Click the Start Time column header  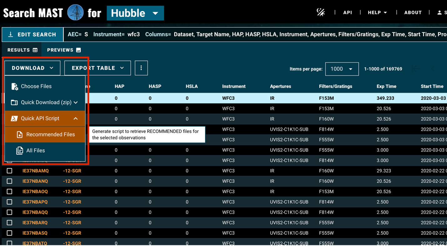[432, 86]
